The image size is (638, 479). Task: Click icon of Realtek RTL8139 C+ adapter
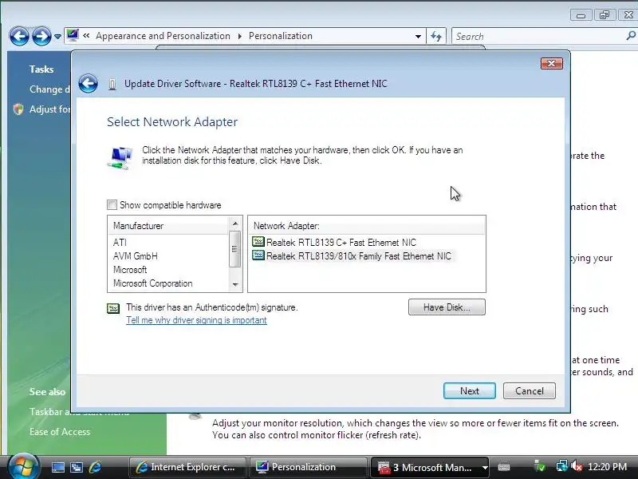tap(258, 242)
